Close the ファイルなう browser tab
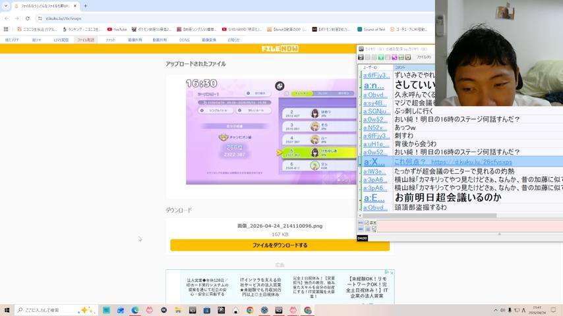Image resolution: width=563 pixels, height=316 pixels. 75,6
